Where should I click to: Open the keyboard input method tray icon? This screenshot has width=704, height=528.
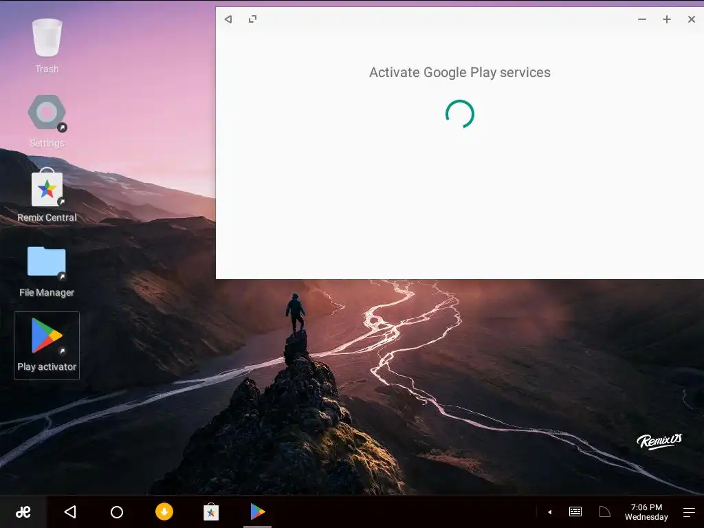point(575,511)
